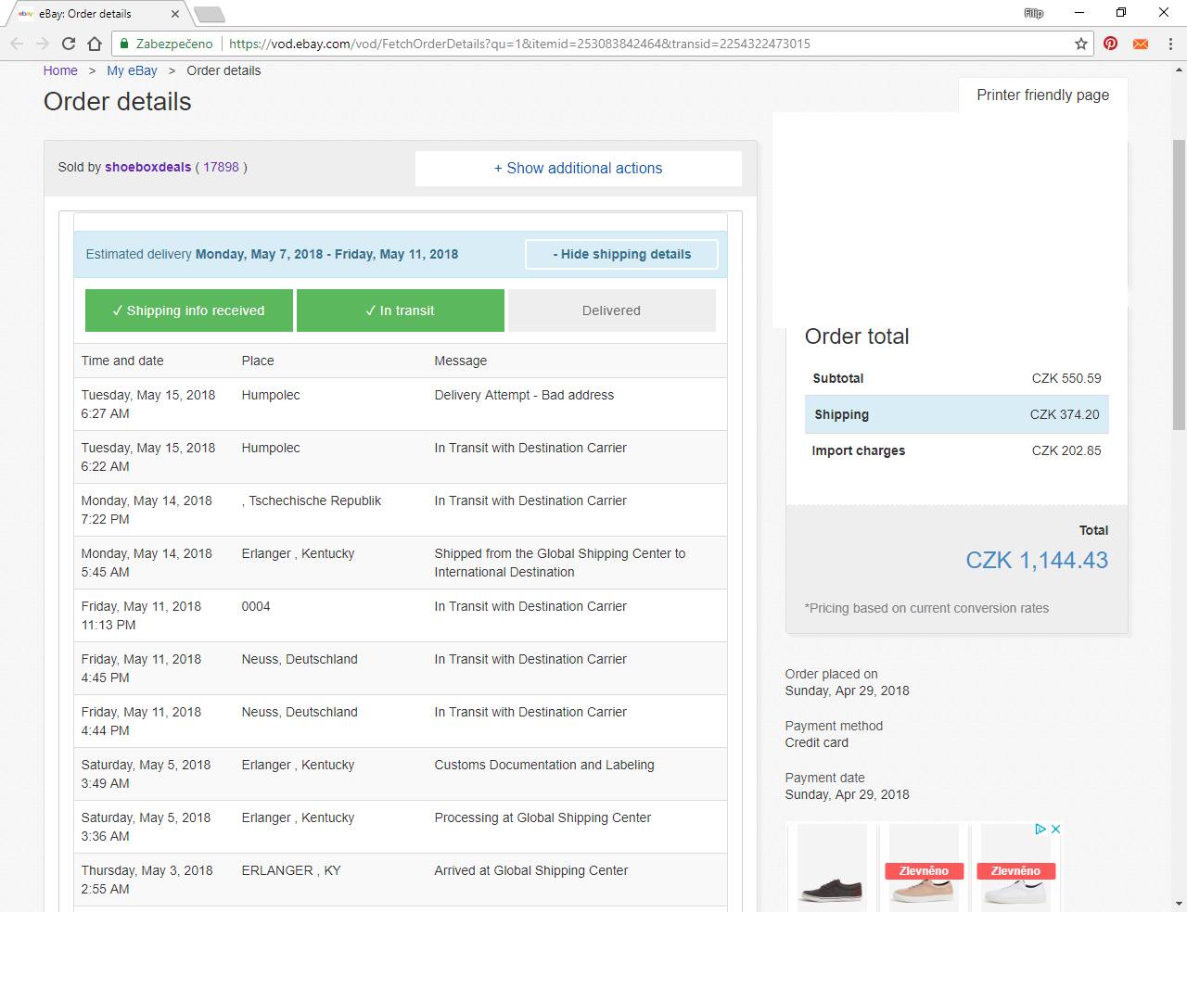Click the '0004' place cell
Viewport: 1187px width, 1001px height.
coord(256,606)
